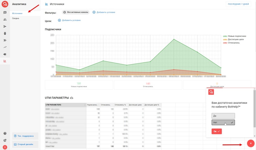The image size is (256, 150).
Task: Click the double-arrow funnels icon in sidebar
Action: pyautogui.click(x=5, y=40)
